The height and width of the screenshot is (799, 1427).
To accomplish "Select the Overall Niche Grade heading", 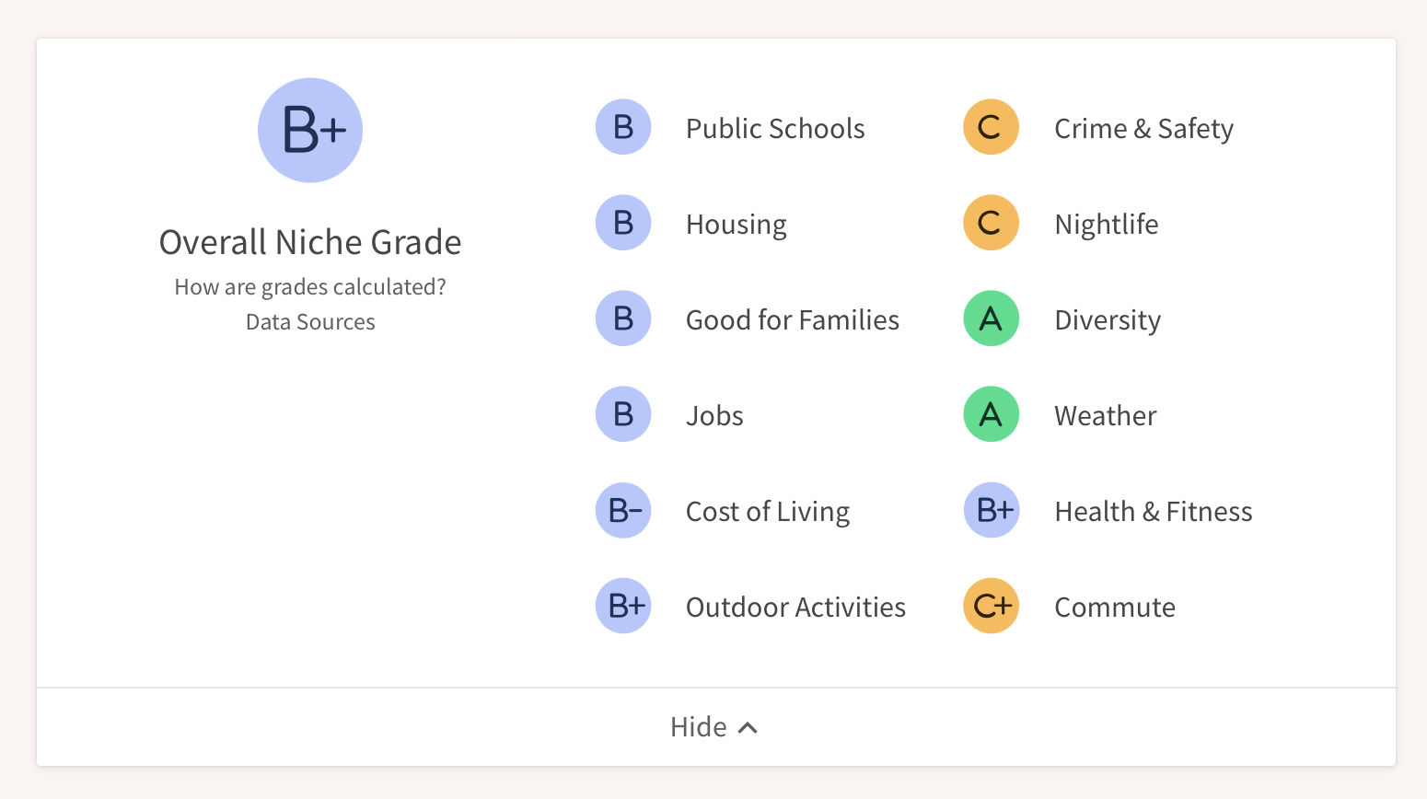I will (310, 242).
